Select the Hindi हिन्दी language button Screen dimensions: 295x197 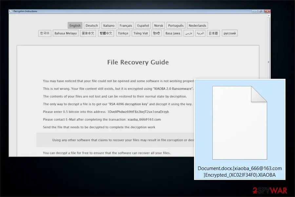point(156,33)
